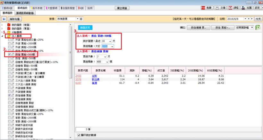The width and height of the screenshot is (263, 140).
Task: Open the 社團 community button
Action: (x=247, y=8)
